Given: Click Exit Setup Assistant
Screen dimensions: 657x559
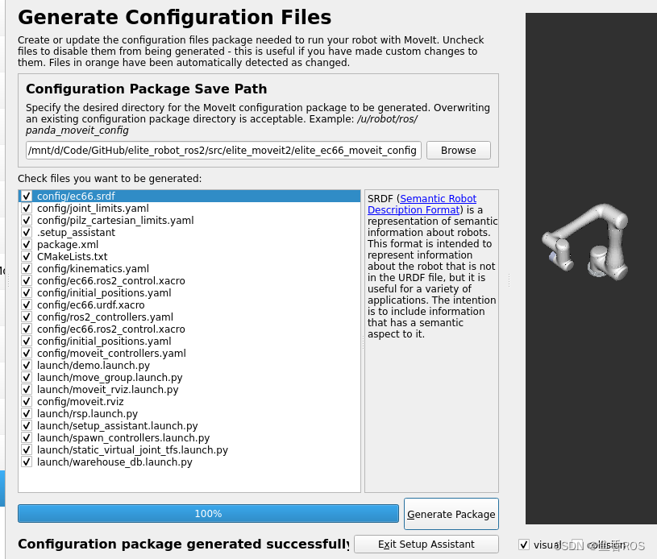Looking at the screenshot, I should (426, 544).
